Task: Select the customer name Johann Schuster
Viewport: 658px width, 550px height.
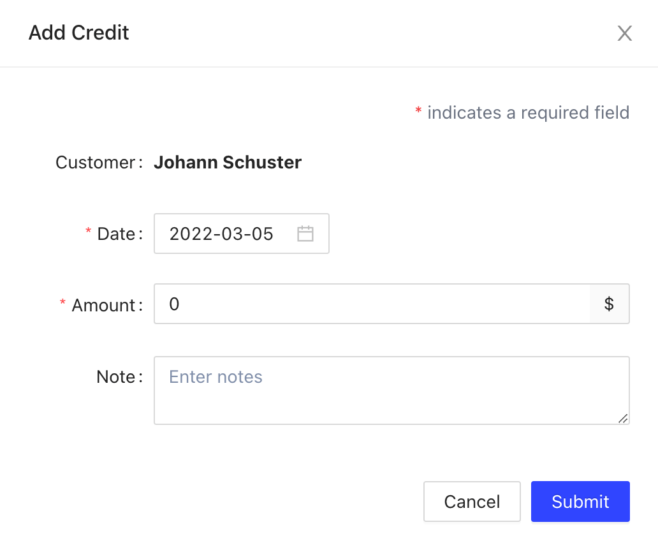Action: pos(228,163)
